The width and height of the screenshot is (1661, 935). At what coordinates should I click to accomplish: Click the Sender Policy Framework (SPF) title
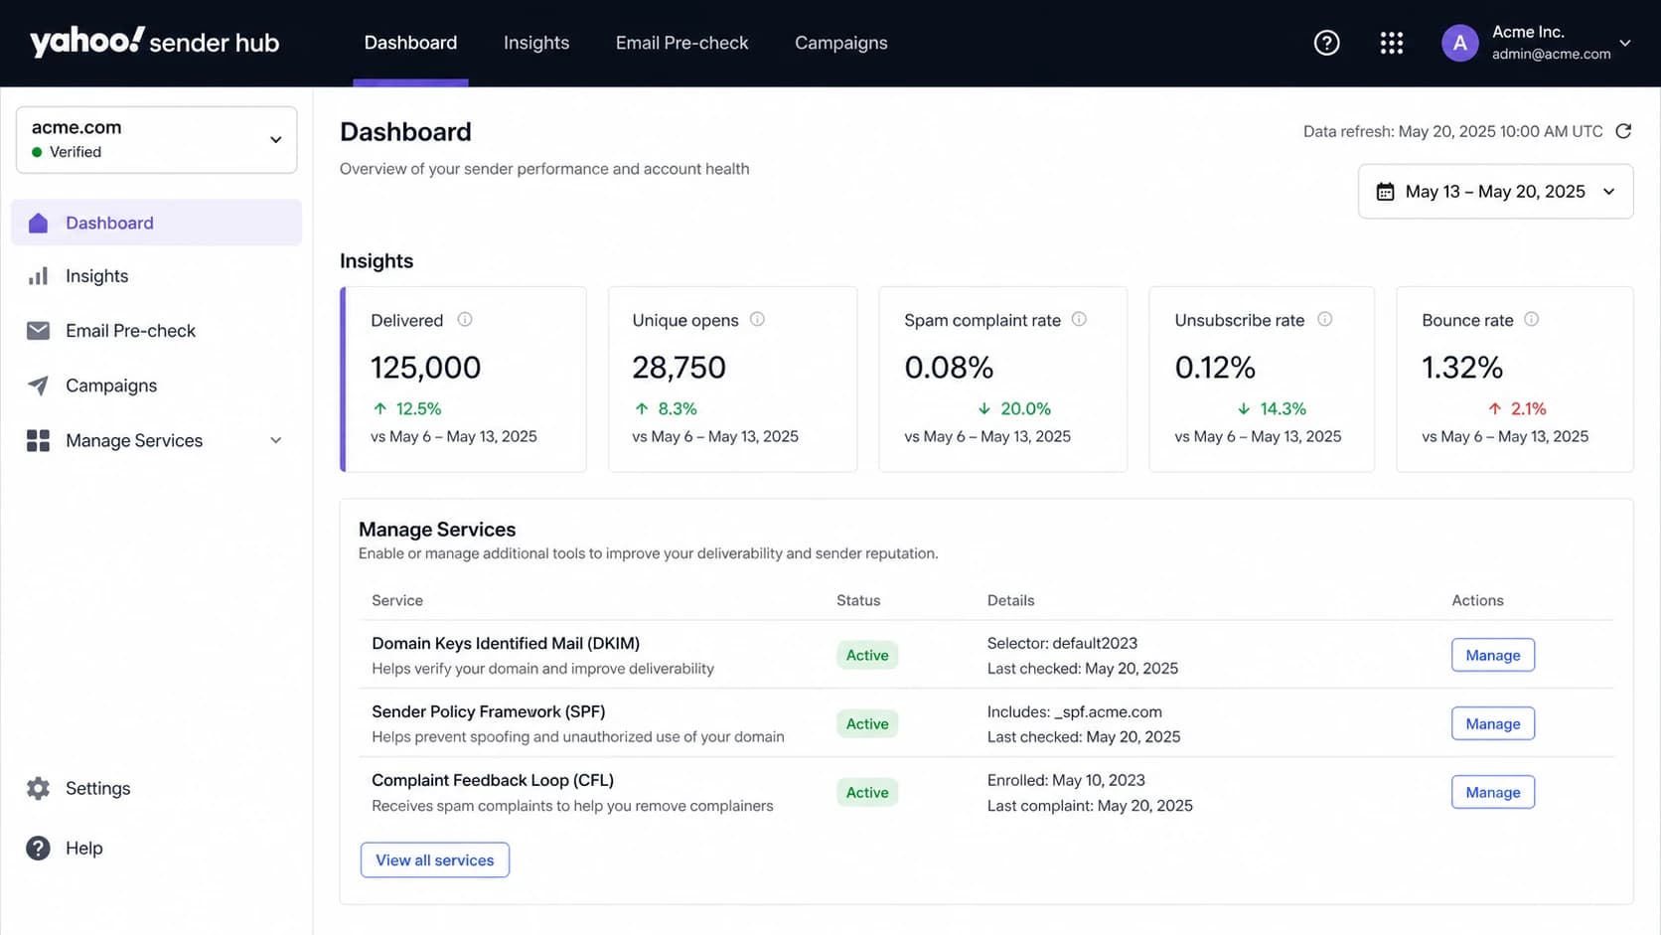(488, 711)
